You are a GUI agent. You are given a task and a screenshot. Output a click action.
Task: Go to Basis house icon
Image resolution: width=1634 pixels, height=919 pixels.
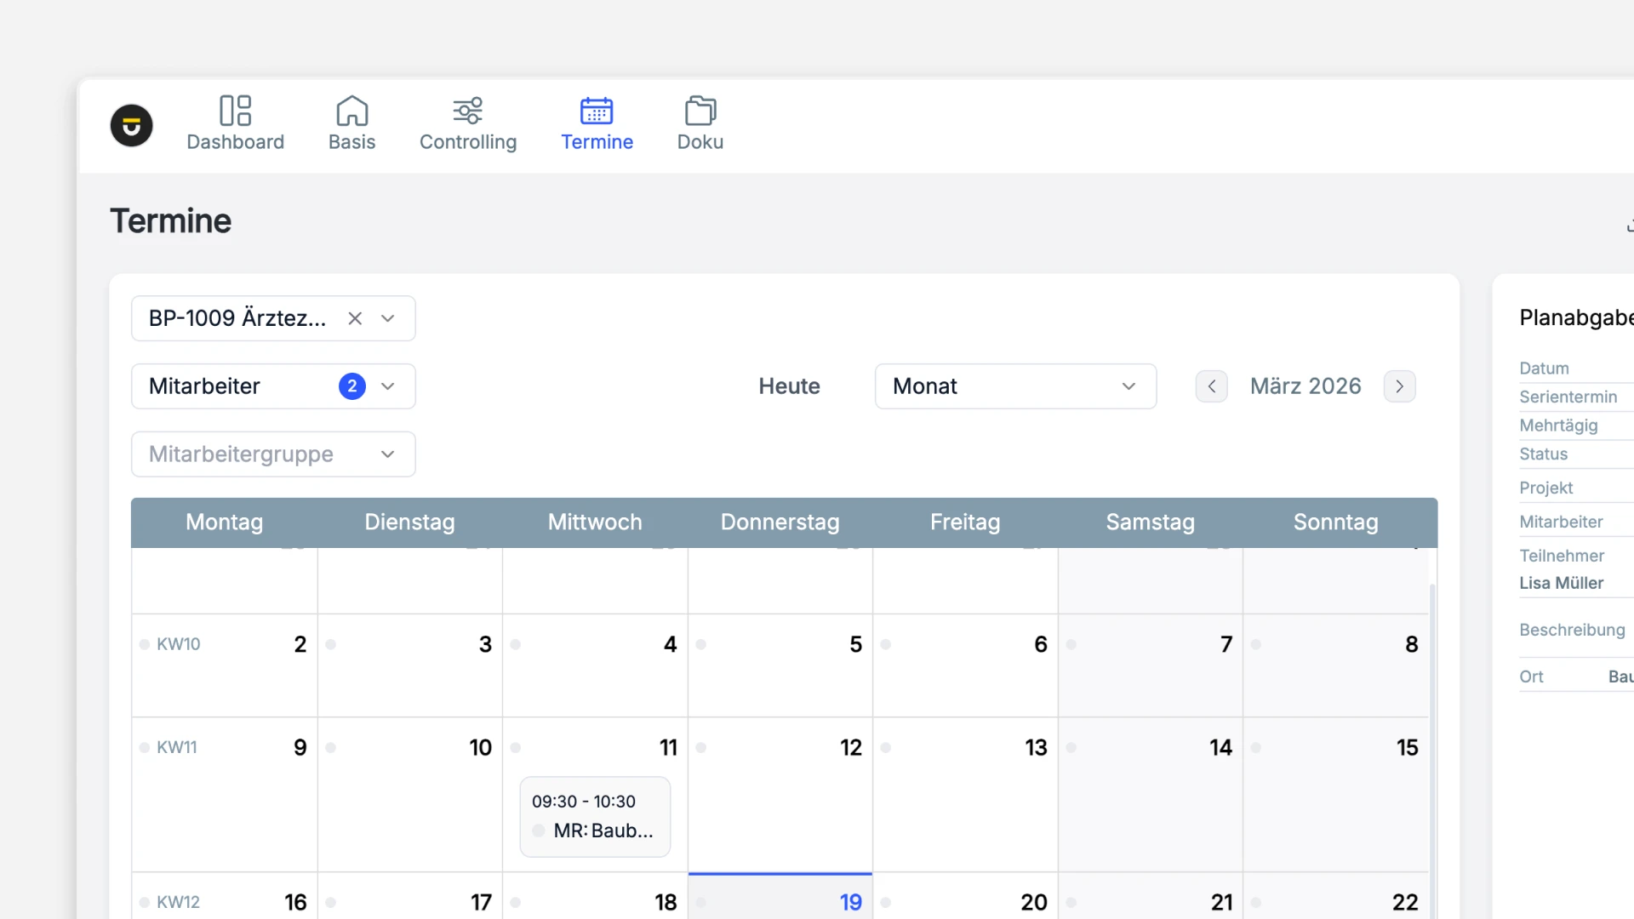click(x=351, y=111)
